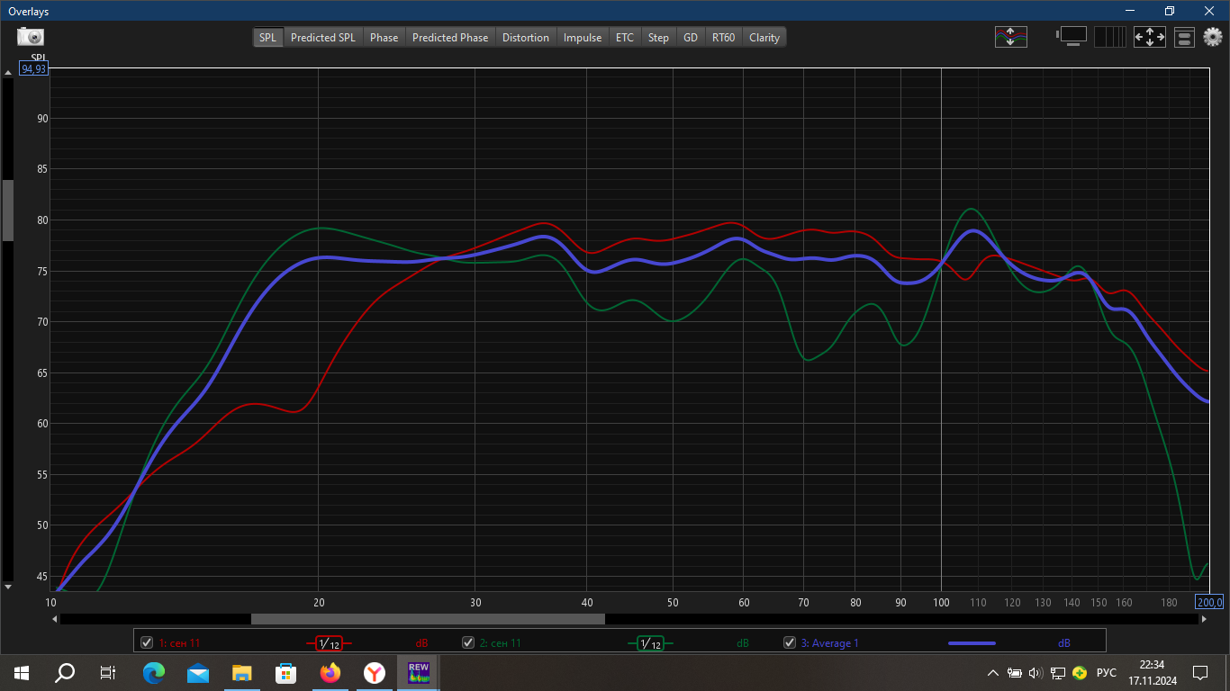Open the Impulse tab
The height and width of the screenshot is (691, 1230).
pos(583,37)
